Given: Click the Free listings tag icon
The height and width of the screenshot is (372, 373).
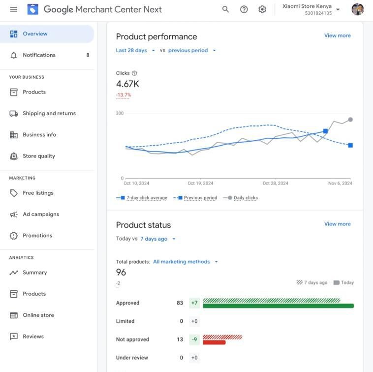Looking at the screenshot, I should tap(14, 193).
